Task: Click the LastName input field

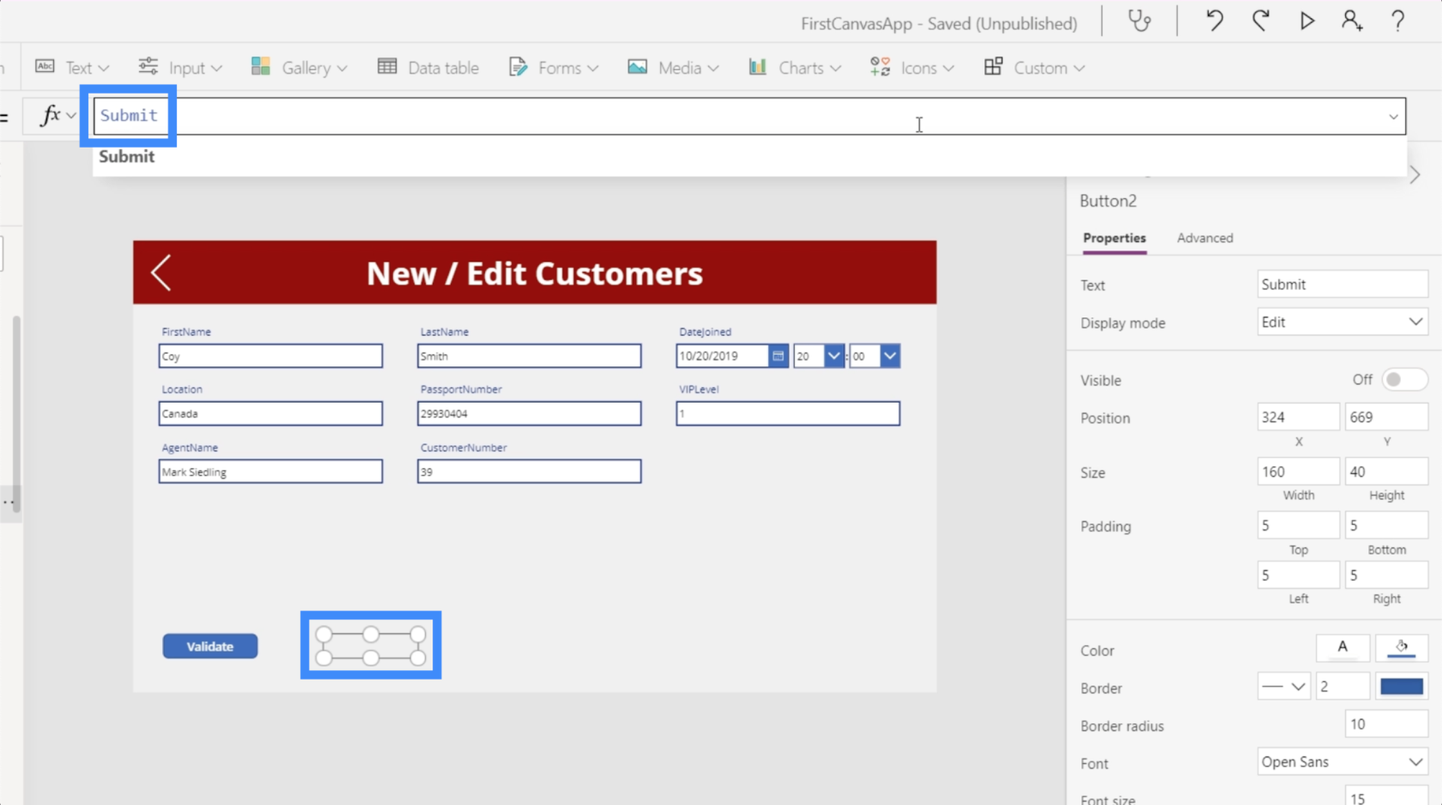Action: [529, 356]
